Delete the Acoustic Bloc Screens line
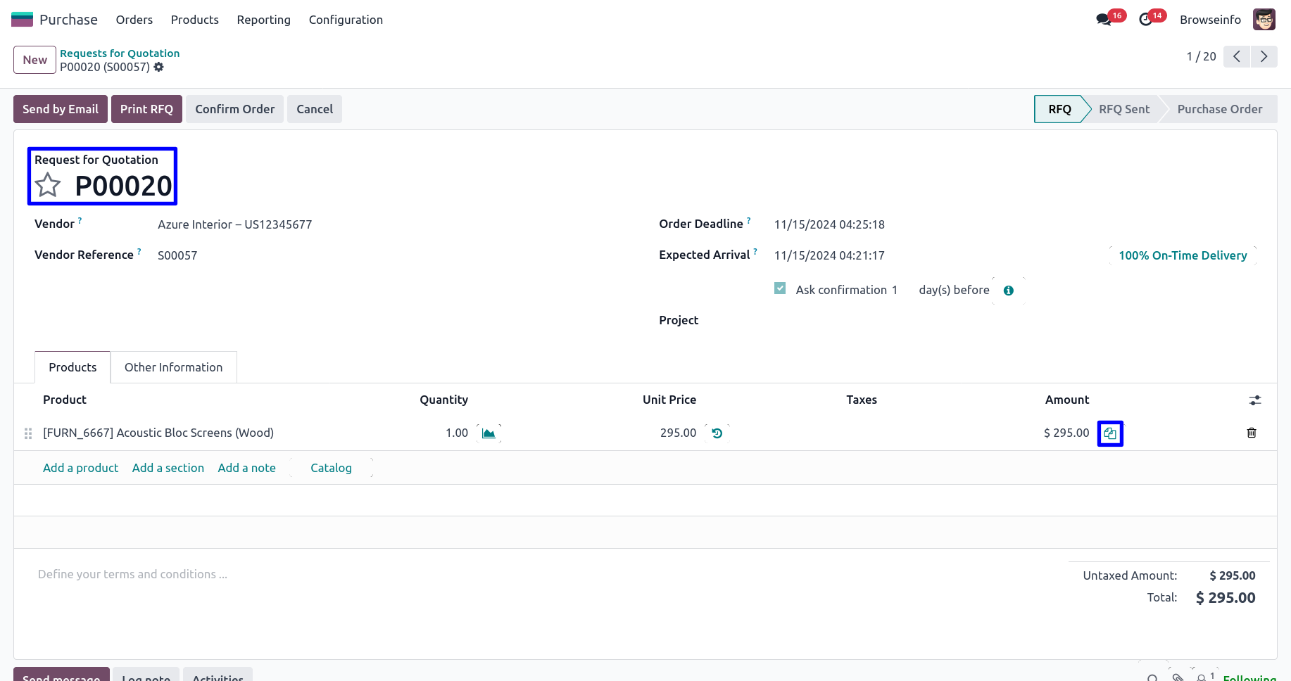1291x681 pixels. point(1252,433)
